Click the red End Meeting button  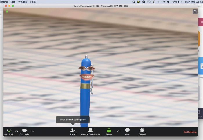point(190,132)
